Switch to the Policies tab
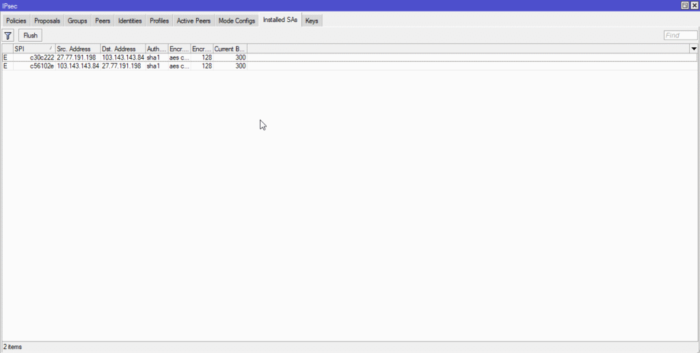700x353 pixels. point(16,21)
